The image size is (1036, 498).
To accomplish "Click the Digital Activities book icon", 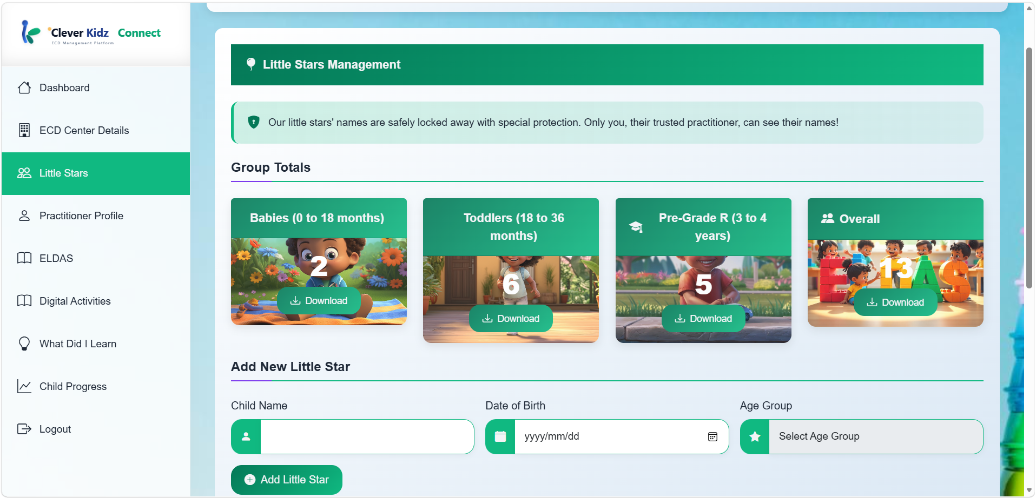I will coord(24,301).
